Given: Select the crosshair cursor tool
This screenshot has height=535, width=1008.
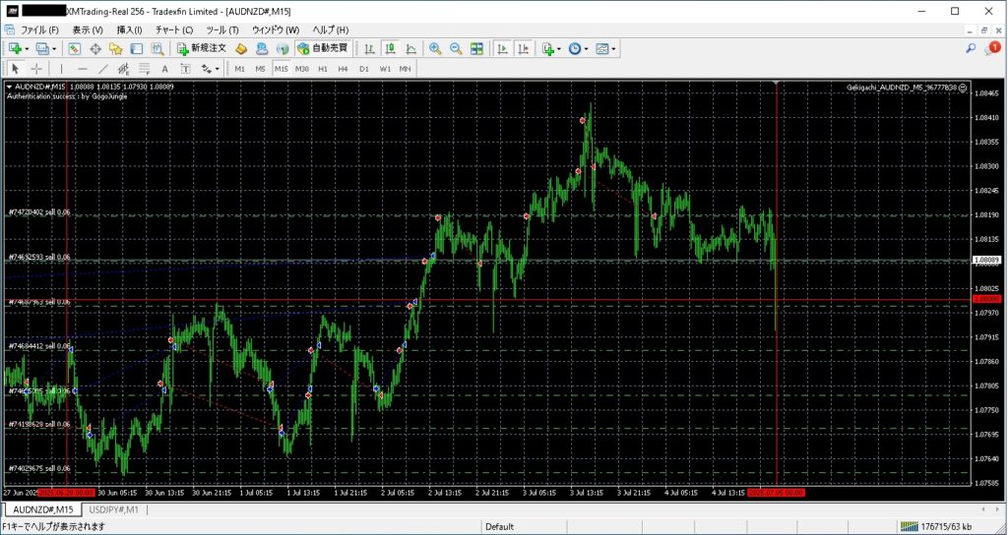Looking at the screenshot, I should [36, 69].
